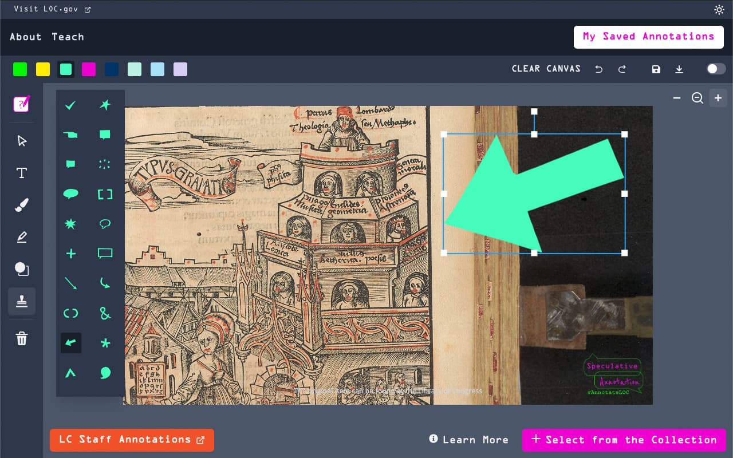Click the Download icon
The width and height of the screenshot is (733, 458).
tap(680, 69)
